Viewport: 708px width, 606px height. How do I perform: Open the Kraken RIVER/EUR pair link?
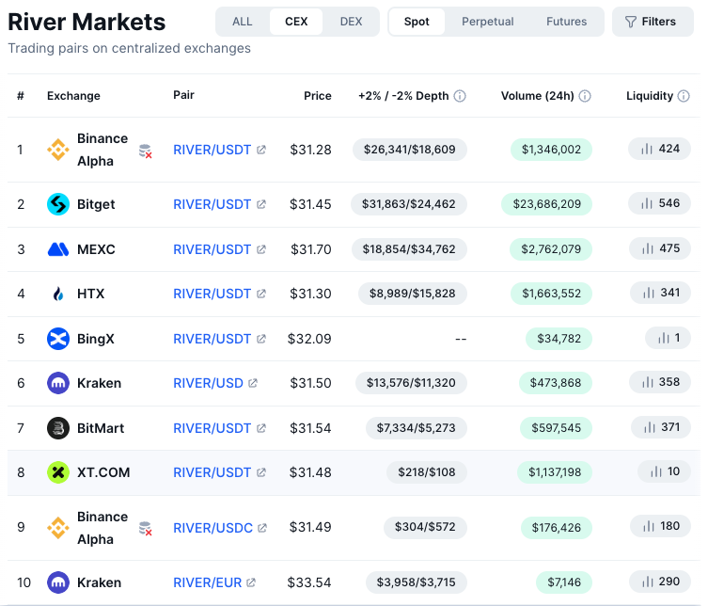click(209, 582)
